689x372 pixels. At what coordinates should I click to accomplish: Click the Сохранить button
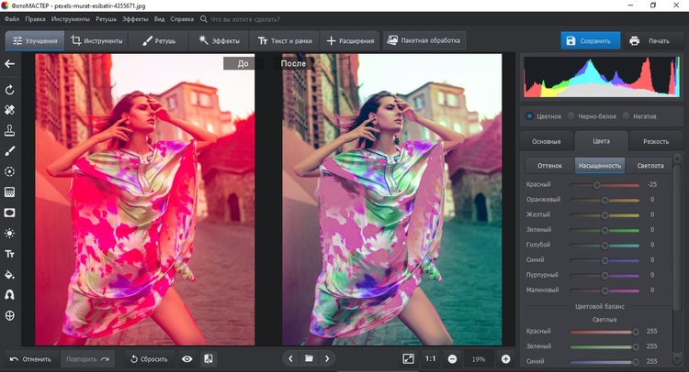pos(591,41)
